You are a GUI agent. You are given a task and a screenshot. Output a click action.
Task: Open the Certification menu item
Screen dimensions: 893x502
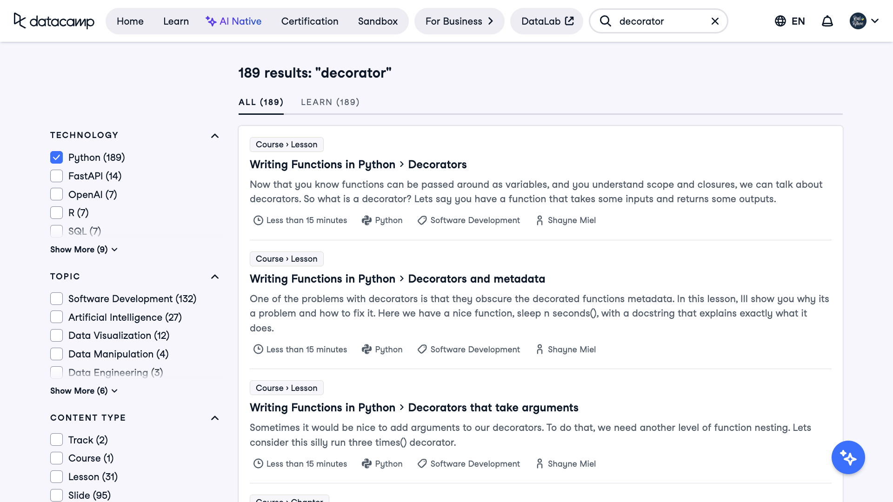click(x=309, y=21)
